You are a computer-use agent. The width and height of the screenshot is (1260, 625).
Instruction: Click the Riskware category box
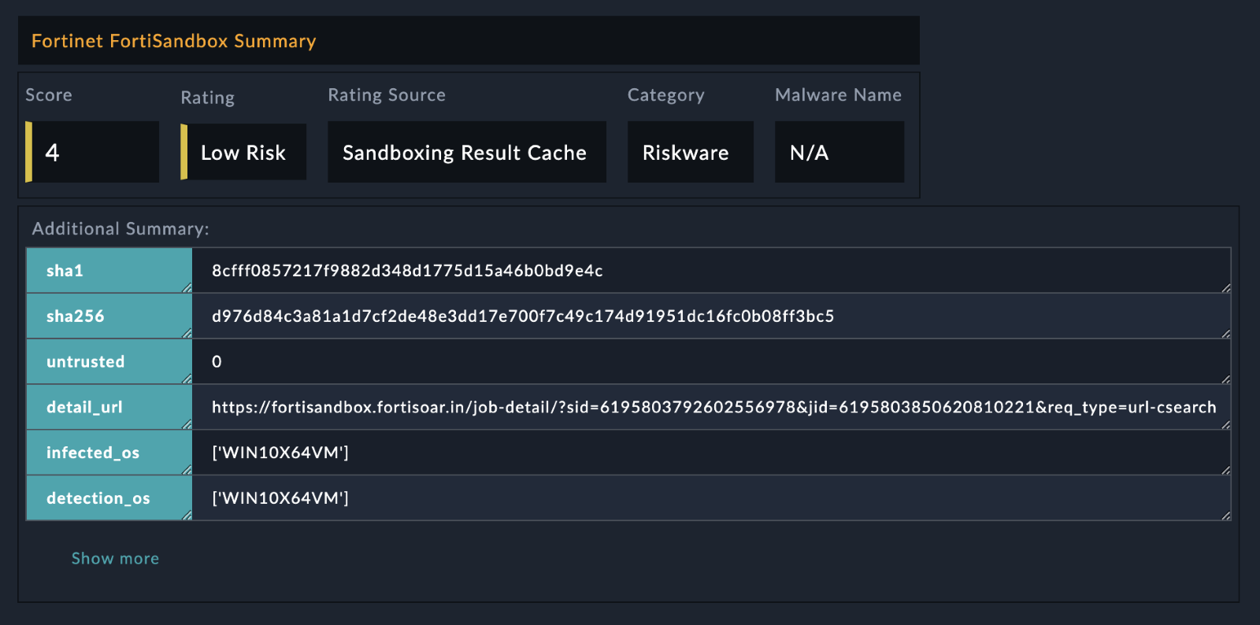click(686, 153)
